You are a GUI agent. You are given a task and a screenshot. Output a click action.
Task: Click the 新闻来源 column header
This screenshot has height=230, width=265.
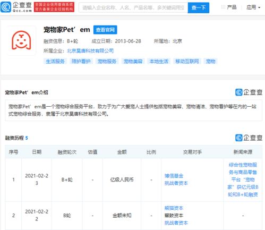[243, 152]
